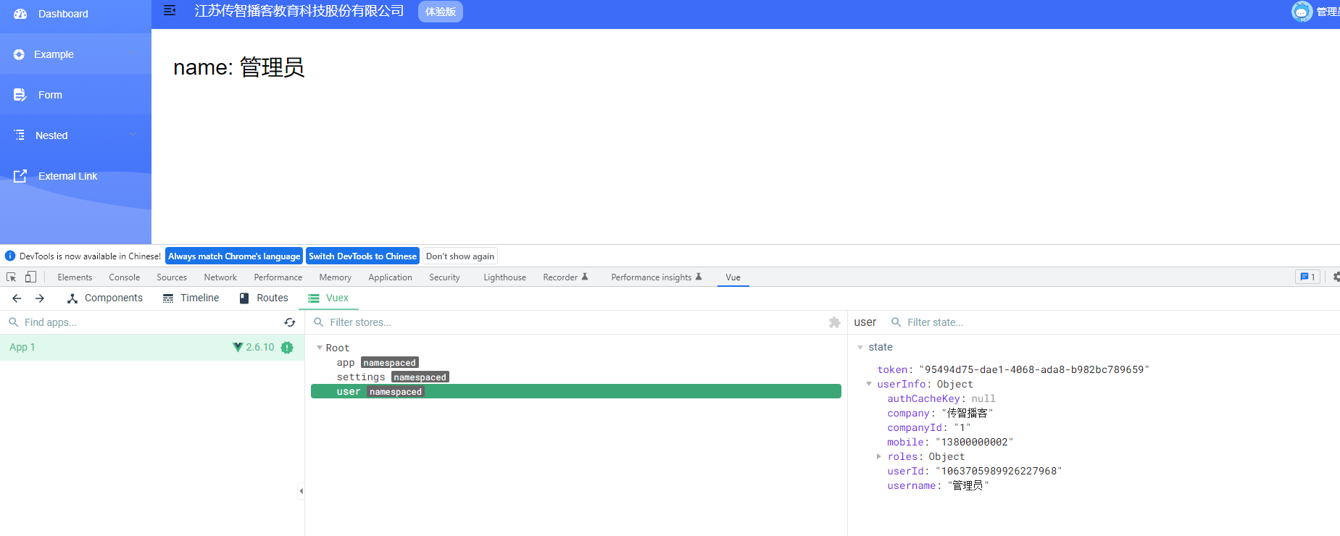
Task: Click the Vue logo next to 2.6.10
Action: pyautogui.click(x=238, y=347)
